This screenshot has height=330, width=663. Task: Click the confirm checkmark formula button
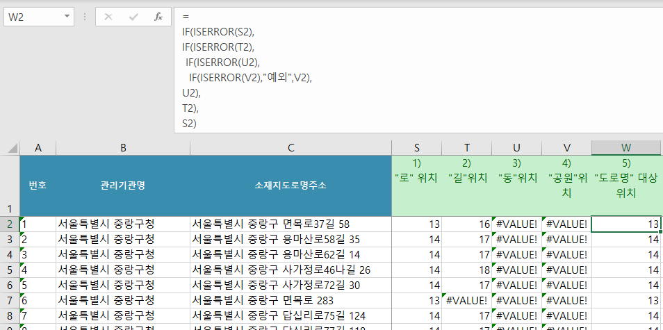133,17
